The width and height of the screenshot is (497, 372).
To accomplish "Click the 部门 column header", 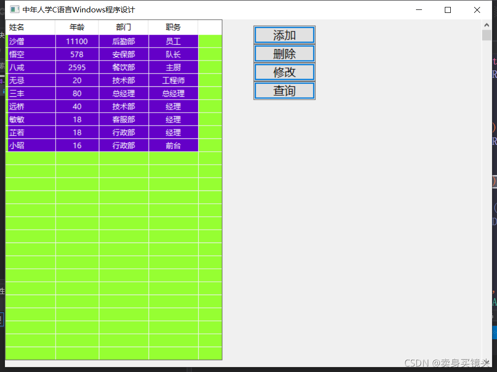I will [x=124, y=27].
